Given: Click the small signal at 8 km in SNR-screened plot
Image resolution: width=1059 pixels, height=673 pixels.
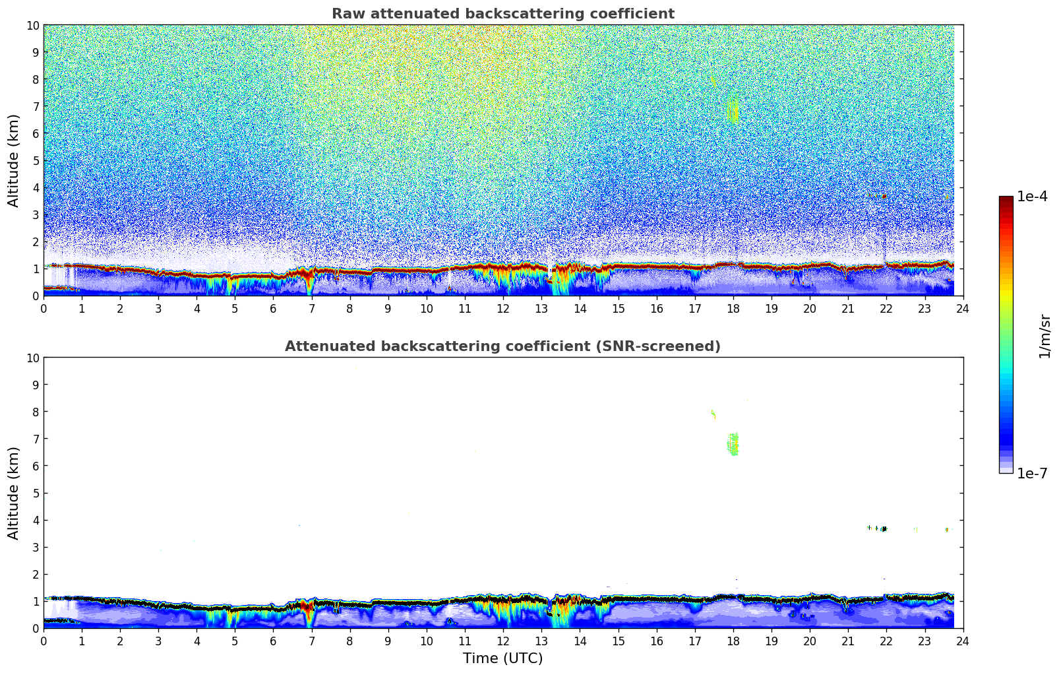Looking at the screenshot, I should tap(713, 414).
